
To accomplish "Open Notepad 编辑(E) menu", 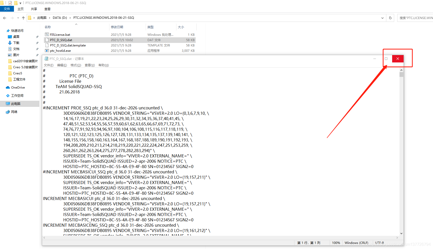I will pos(62,65).
